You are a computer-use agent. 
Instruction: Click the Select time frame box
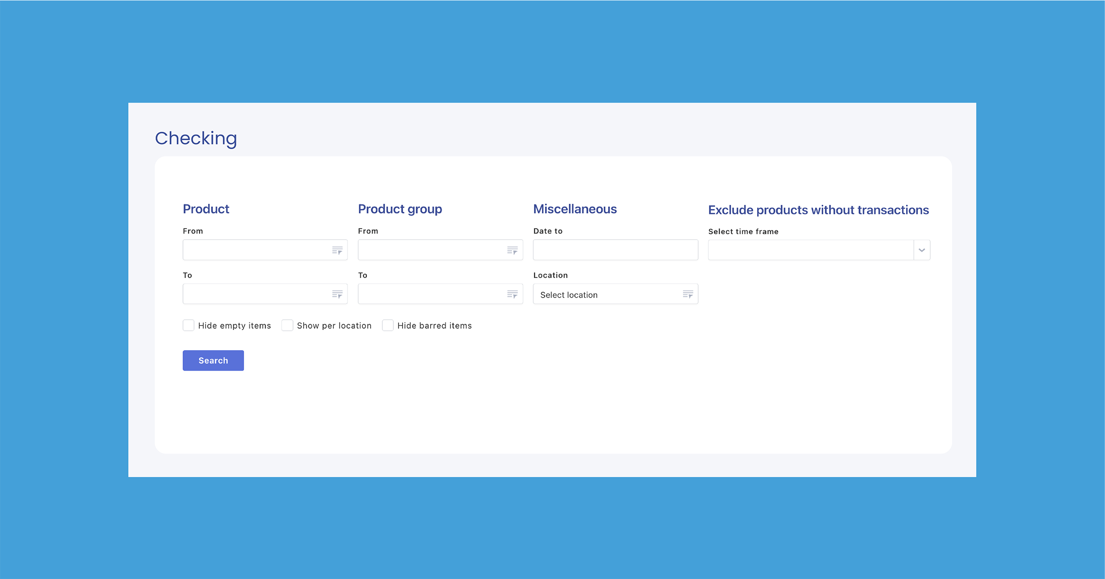(819, 250)
